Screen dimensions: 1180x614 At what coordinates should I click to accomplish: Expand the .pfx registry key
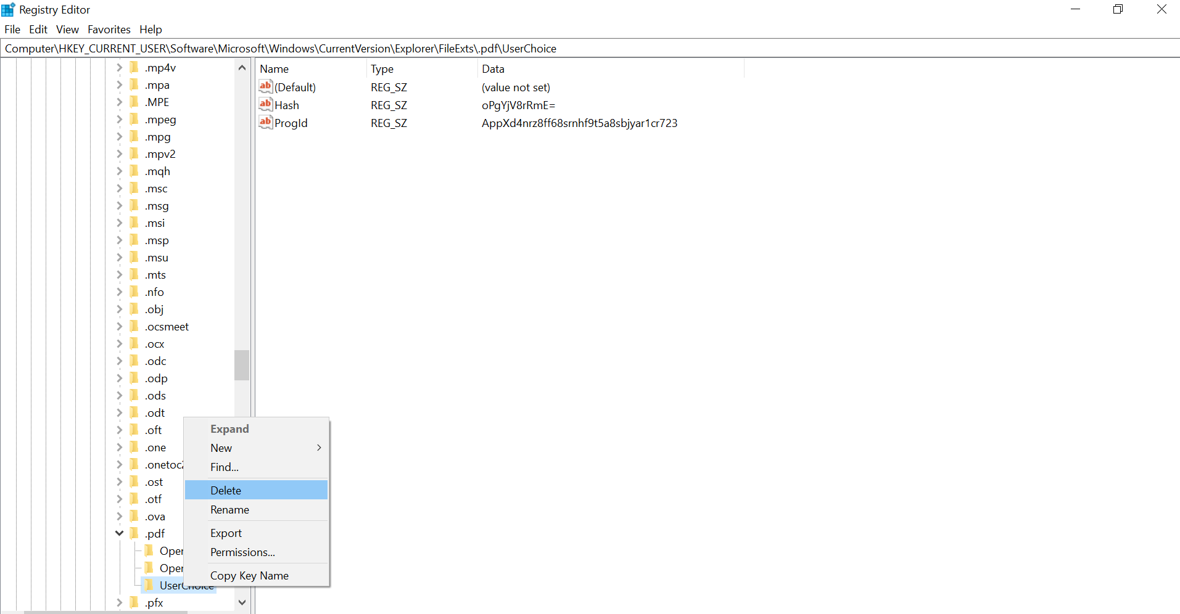tap(120, 602)
